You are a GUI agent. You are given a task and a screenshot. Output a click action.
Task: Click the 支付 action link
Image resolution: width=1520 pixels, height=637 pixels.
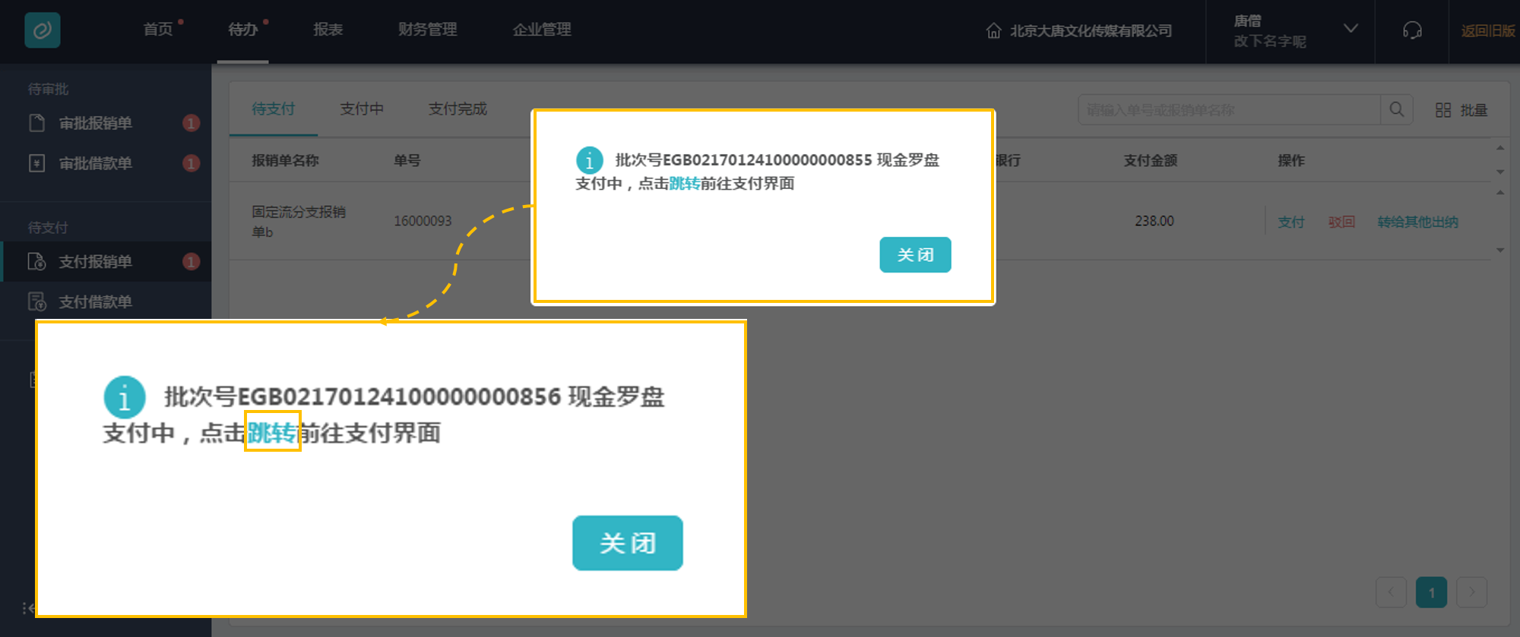click(x=1291, y=222)
